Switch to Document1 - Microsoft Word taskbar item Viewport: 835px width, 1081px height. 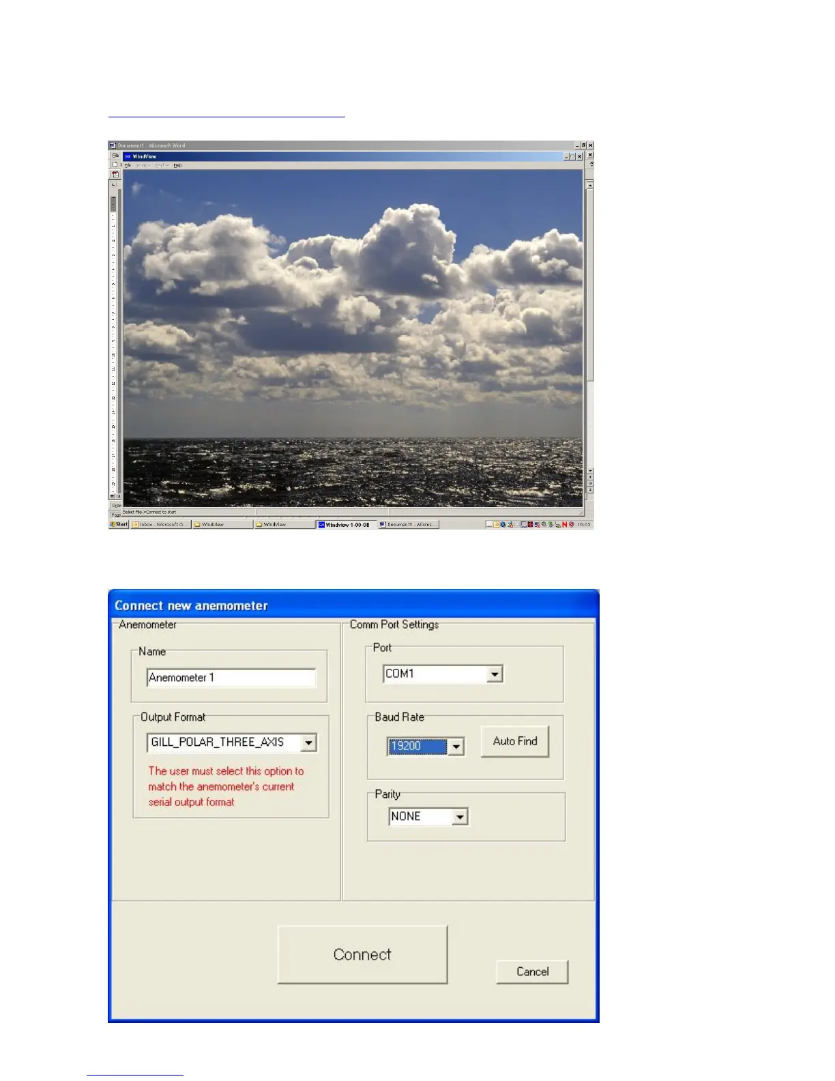click(409, 525)
